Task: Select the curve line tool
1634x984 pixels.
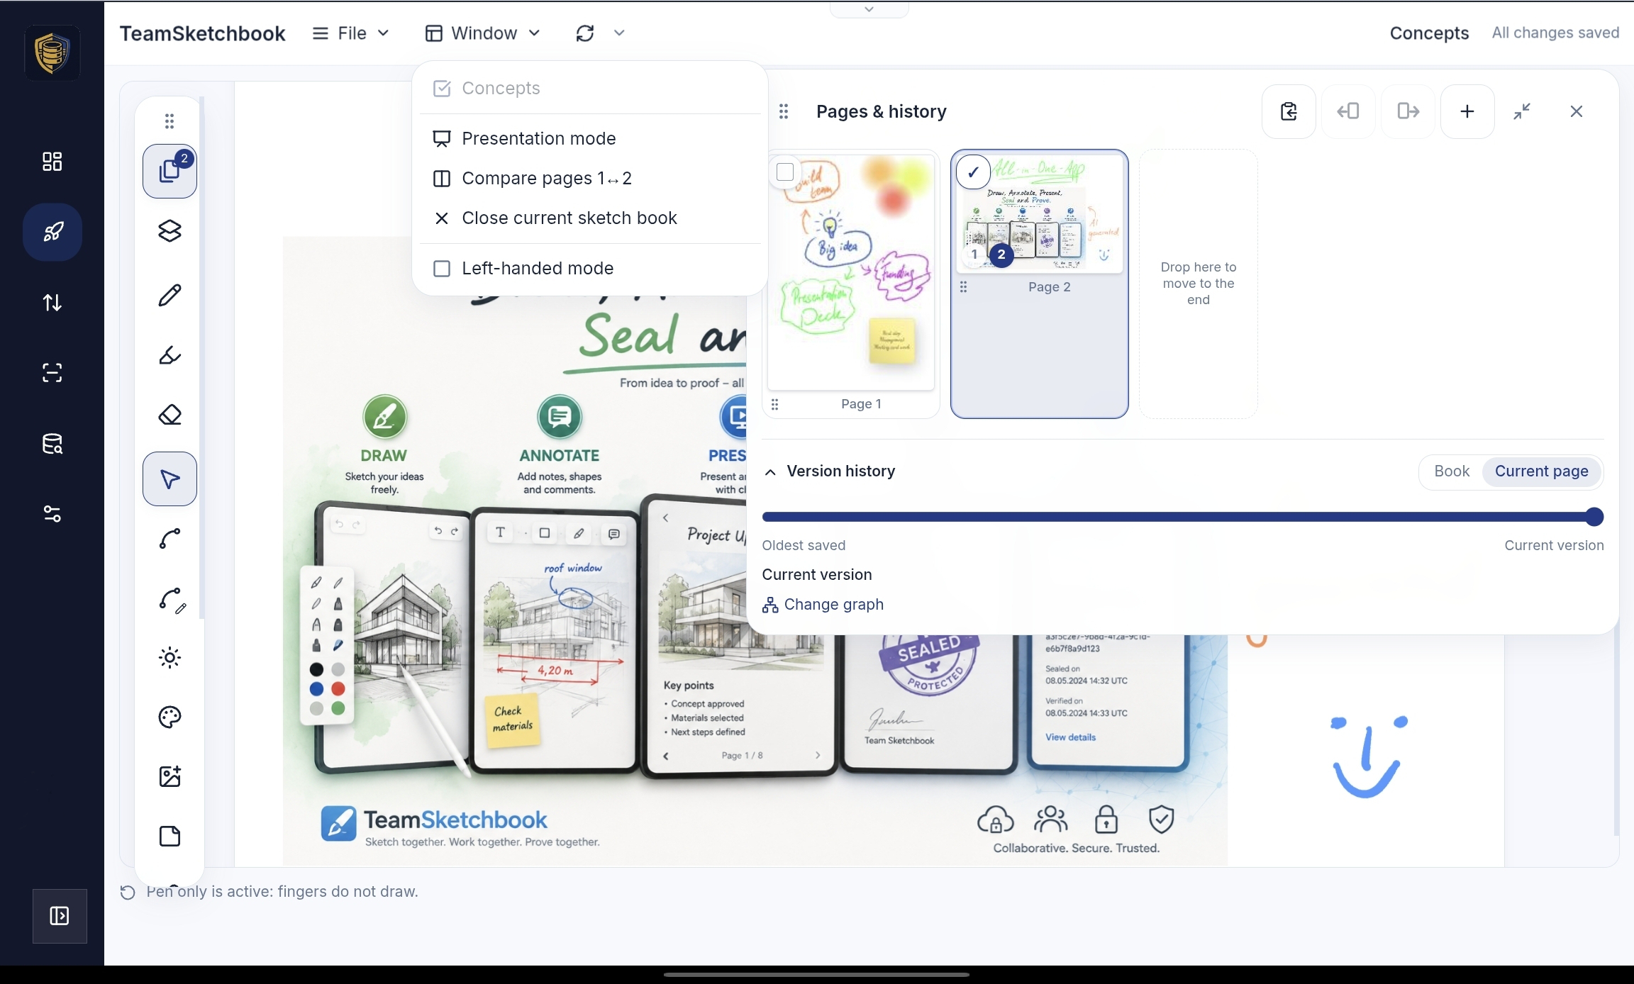Action: click(169, 539)
